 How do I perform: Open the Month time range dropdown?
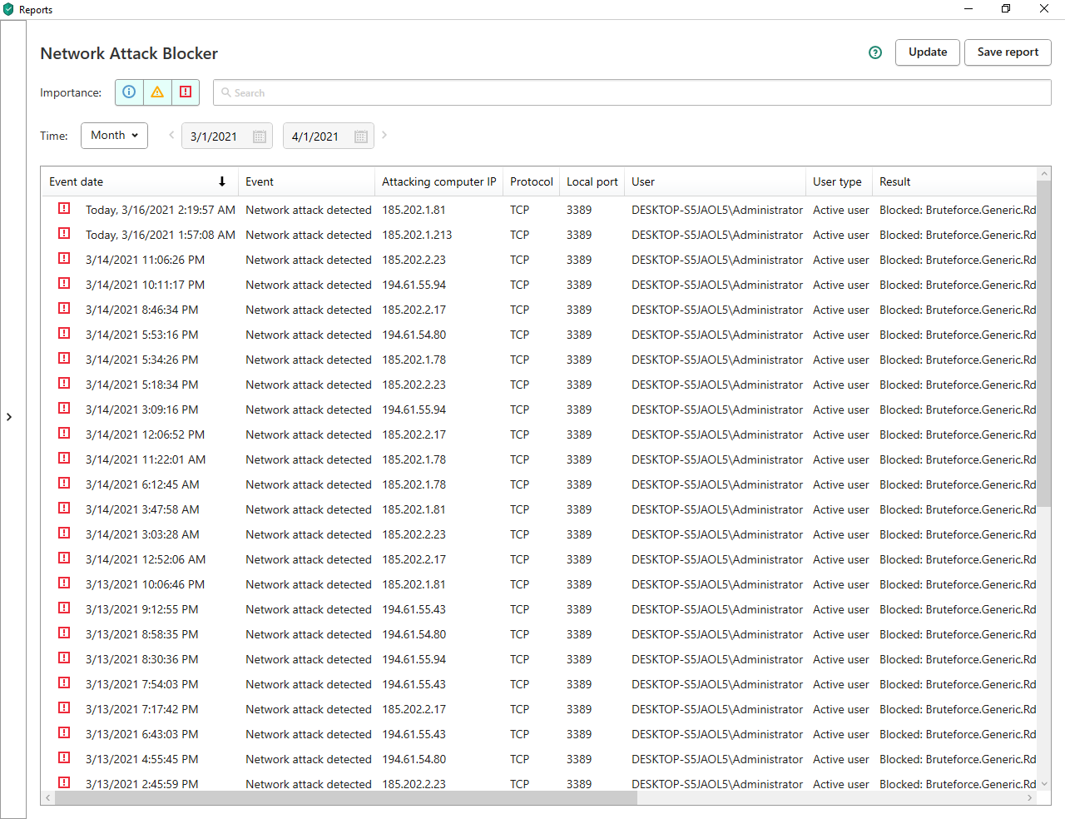point(114,136)
